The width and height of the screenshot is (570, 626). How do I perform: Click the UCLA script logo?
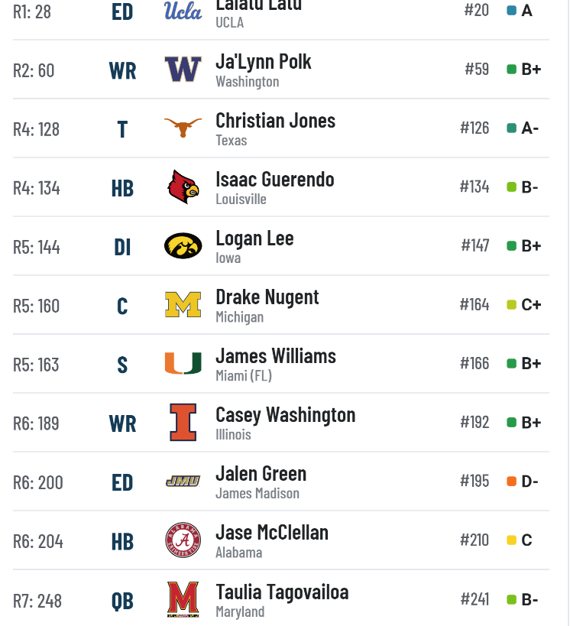[x=183, y=11]
